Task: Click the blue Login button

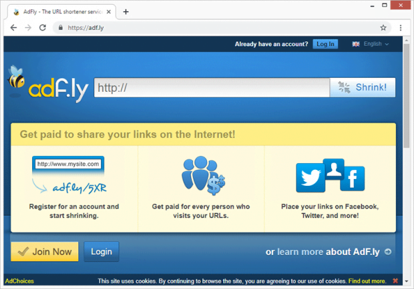Action: tap(101, 252)
